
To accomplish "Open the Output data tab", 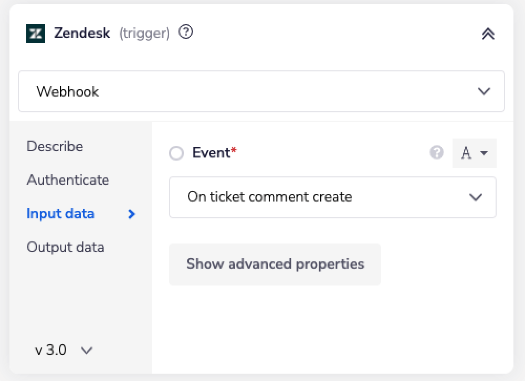I will pos(65,247).
